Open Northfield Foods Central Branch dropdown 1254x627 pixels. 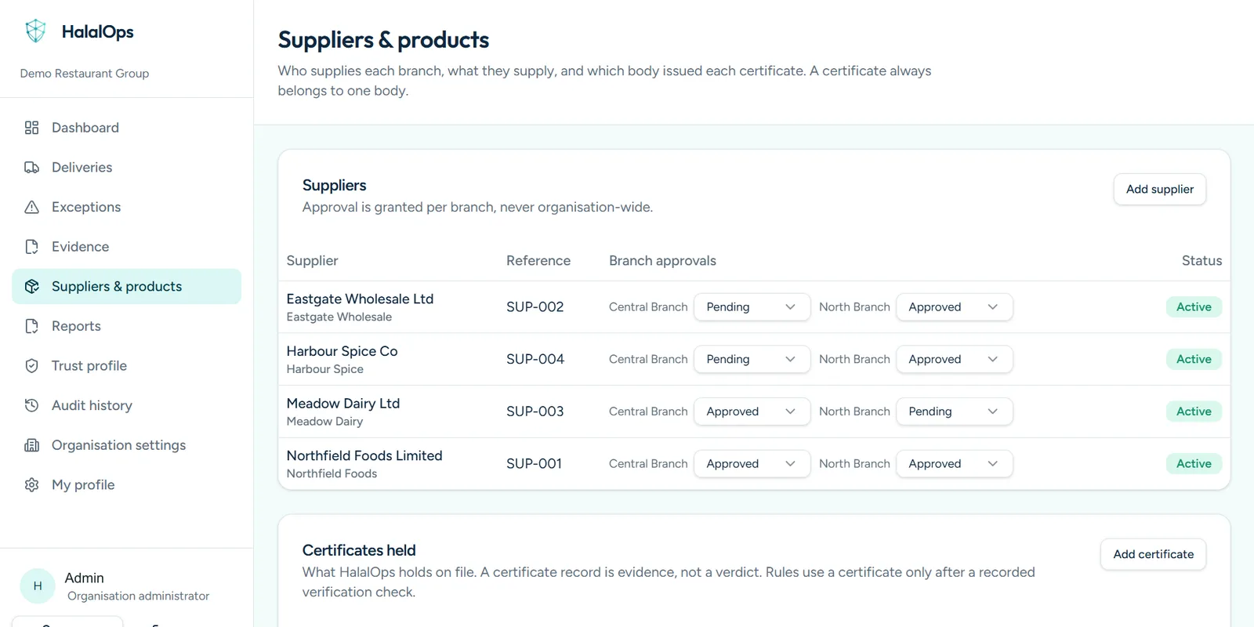coord(752,464)
